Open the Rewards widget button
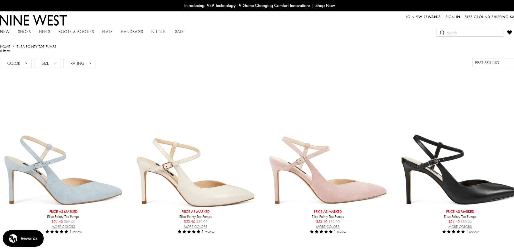The height and width of the screenshot is (249, 514). click(x=23, y=238)
